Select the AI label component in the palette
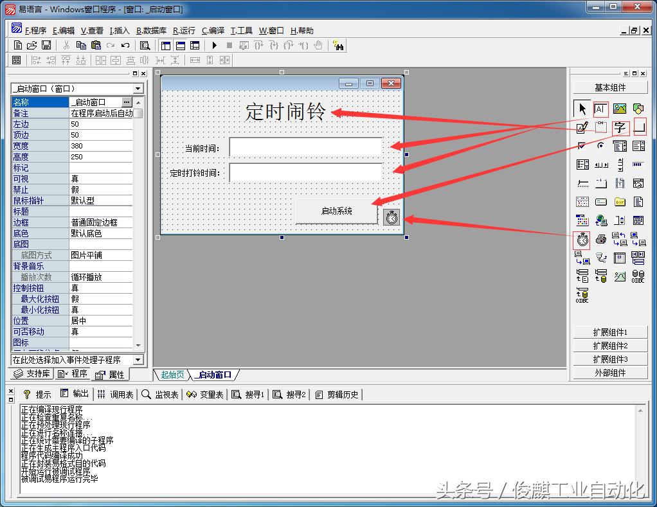Image resolution: width=657 pixels, height=507 pixels. [x=600, y=109]
